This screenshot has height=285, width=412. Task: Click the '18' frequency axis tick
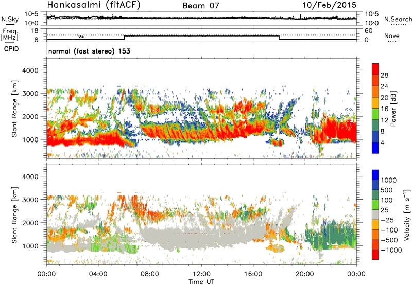35,31
